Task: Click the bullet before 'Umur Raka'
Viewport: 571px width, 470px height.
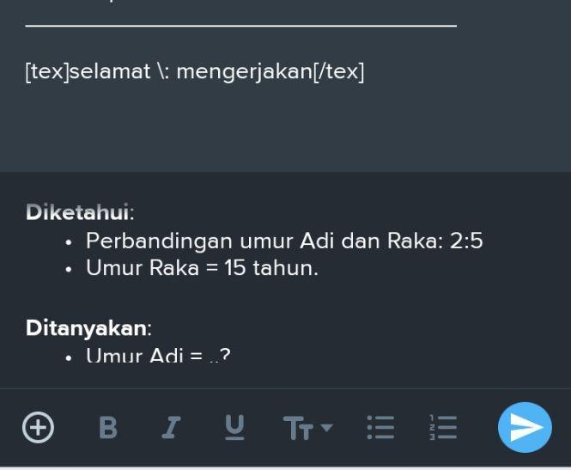Action: click(x=69, y=270)
